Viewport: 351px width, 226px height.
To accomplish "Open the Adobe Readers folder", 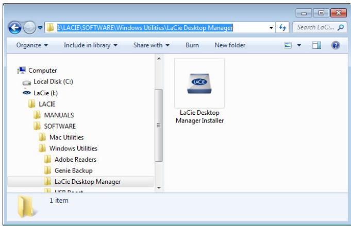I will [75, 160].
